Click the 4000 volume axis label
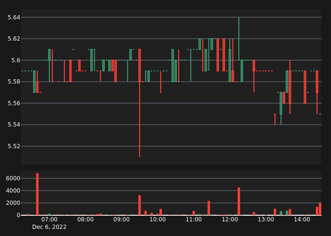 13,191
